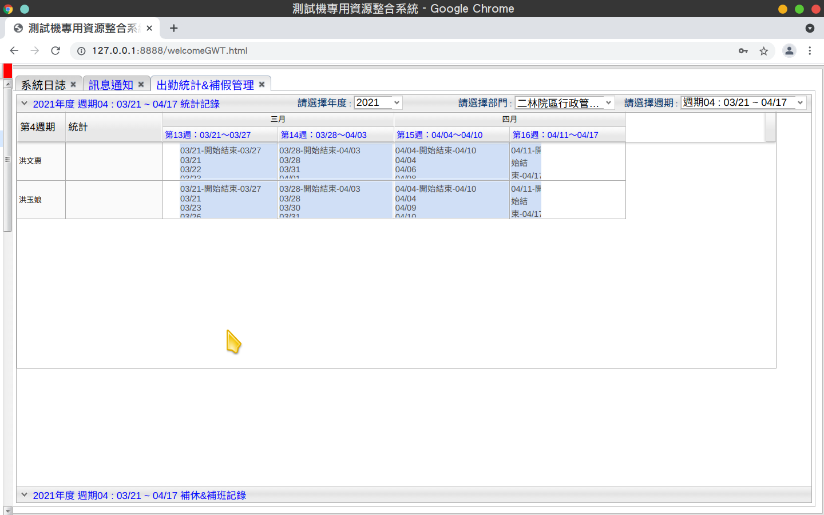Reload the current page
This screenshot has height=515, width=824.
pos(56,51)
